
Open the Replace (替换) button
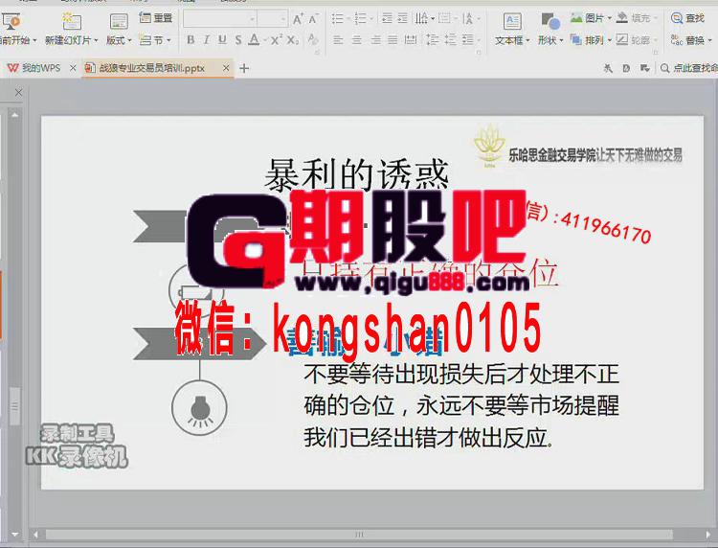click(x=691, y=40)
